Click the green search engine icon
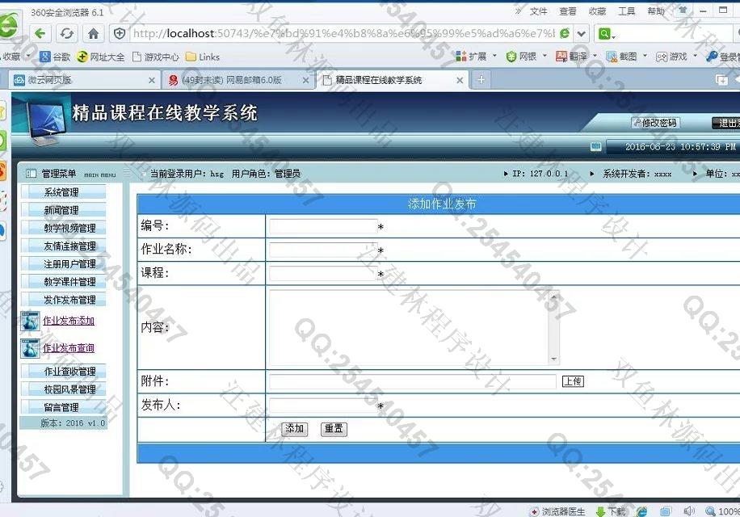This screenshot has width=740, height=517. [604, 33]
